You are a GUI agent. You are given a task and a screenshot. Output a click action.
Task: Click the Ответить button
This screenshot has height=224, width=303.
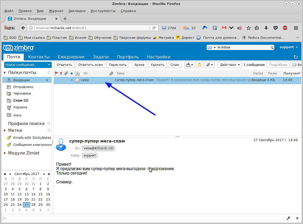(x=64, y=65)
